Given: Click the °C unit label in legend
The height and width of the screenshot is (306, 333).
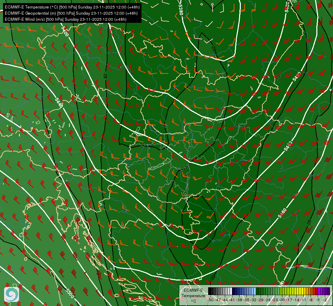Looking at the screenshot, I should (194, 301).
